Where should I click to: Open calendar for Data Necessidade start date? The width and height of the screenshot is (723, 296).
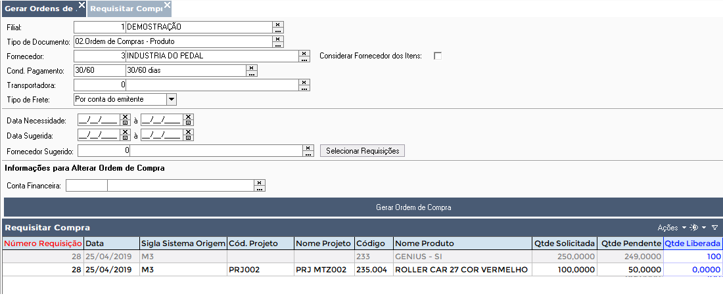click(x=125, y=123)
